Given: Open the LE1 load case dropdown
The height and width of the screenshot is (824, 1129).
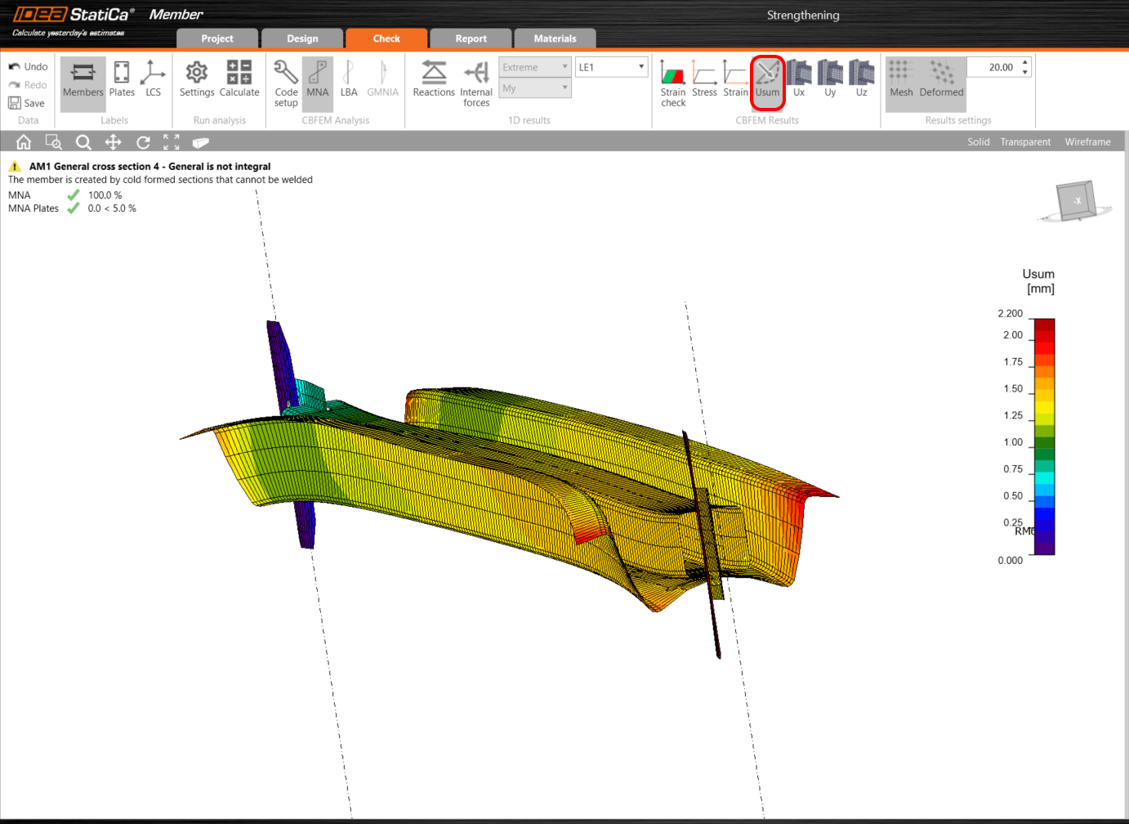Looking at the screenshot, I should coord(611,67).
